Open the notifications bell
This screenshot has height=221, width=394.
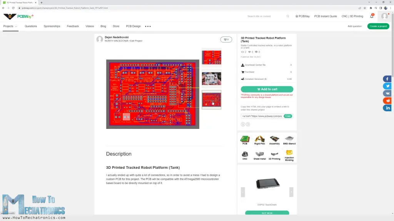(x=372, y=16)
